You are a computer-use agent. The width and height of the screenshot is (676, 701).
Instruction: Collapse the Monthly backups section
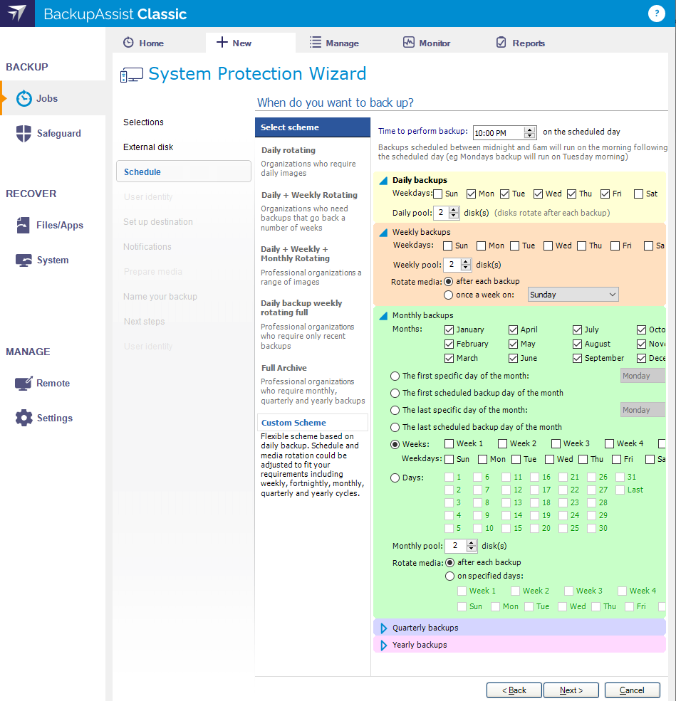(x=383, y=316)
